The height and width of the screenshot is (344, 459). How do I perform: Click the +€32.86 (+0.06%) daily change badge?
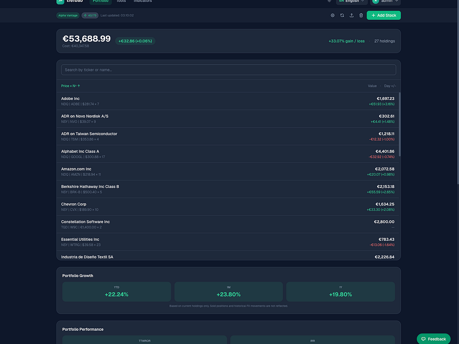[135, 41]
